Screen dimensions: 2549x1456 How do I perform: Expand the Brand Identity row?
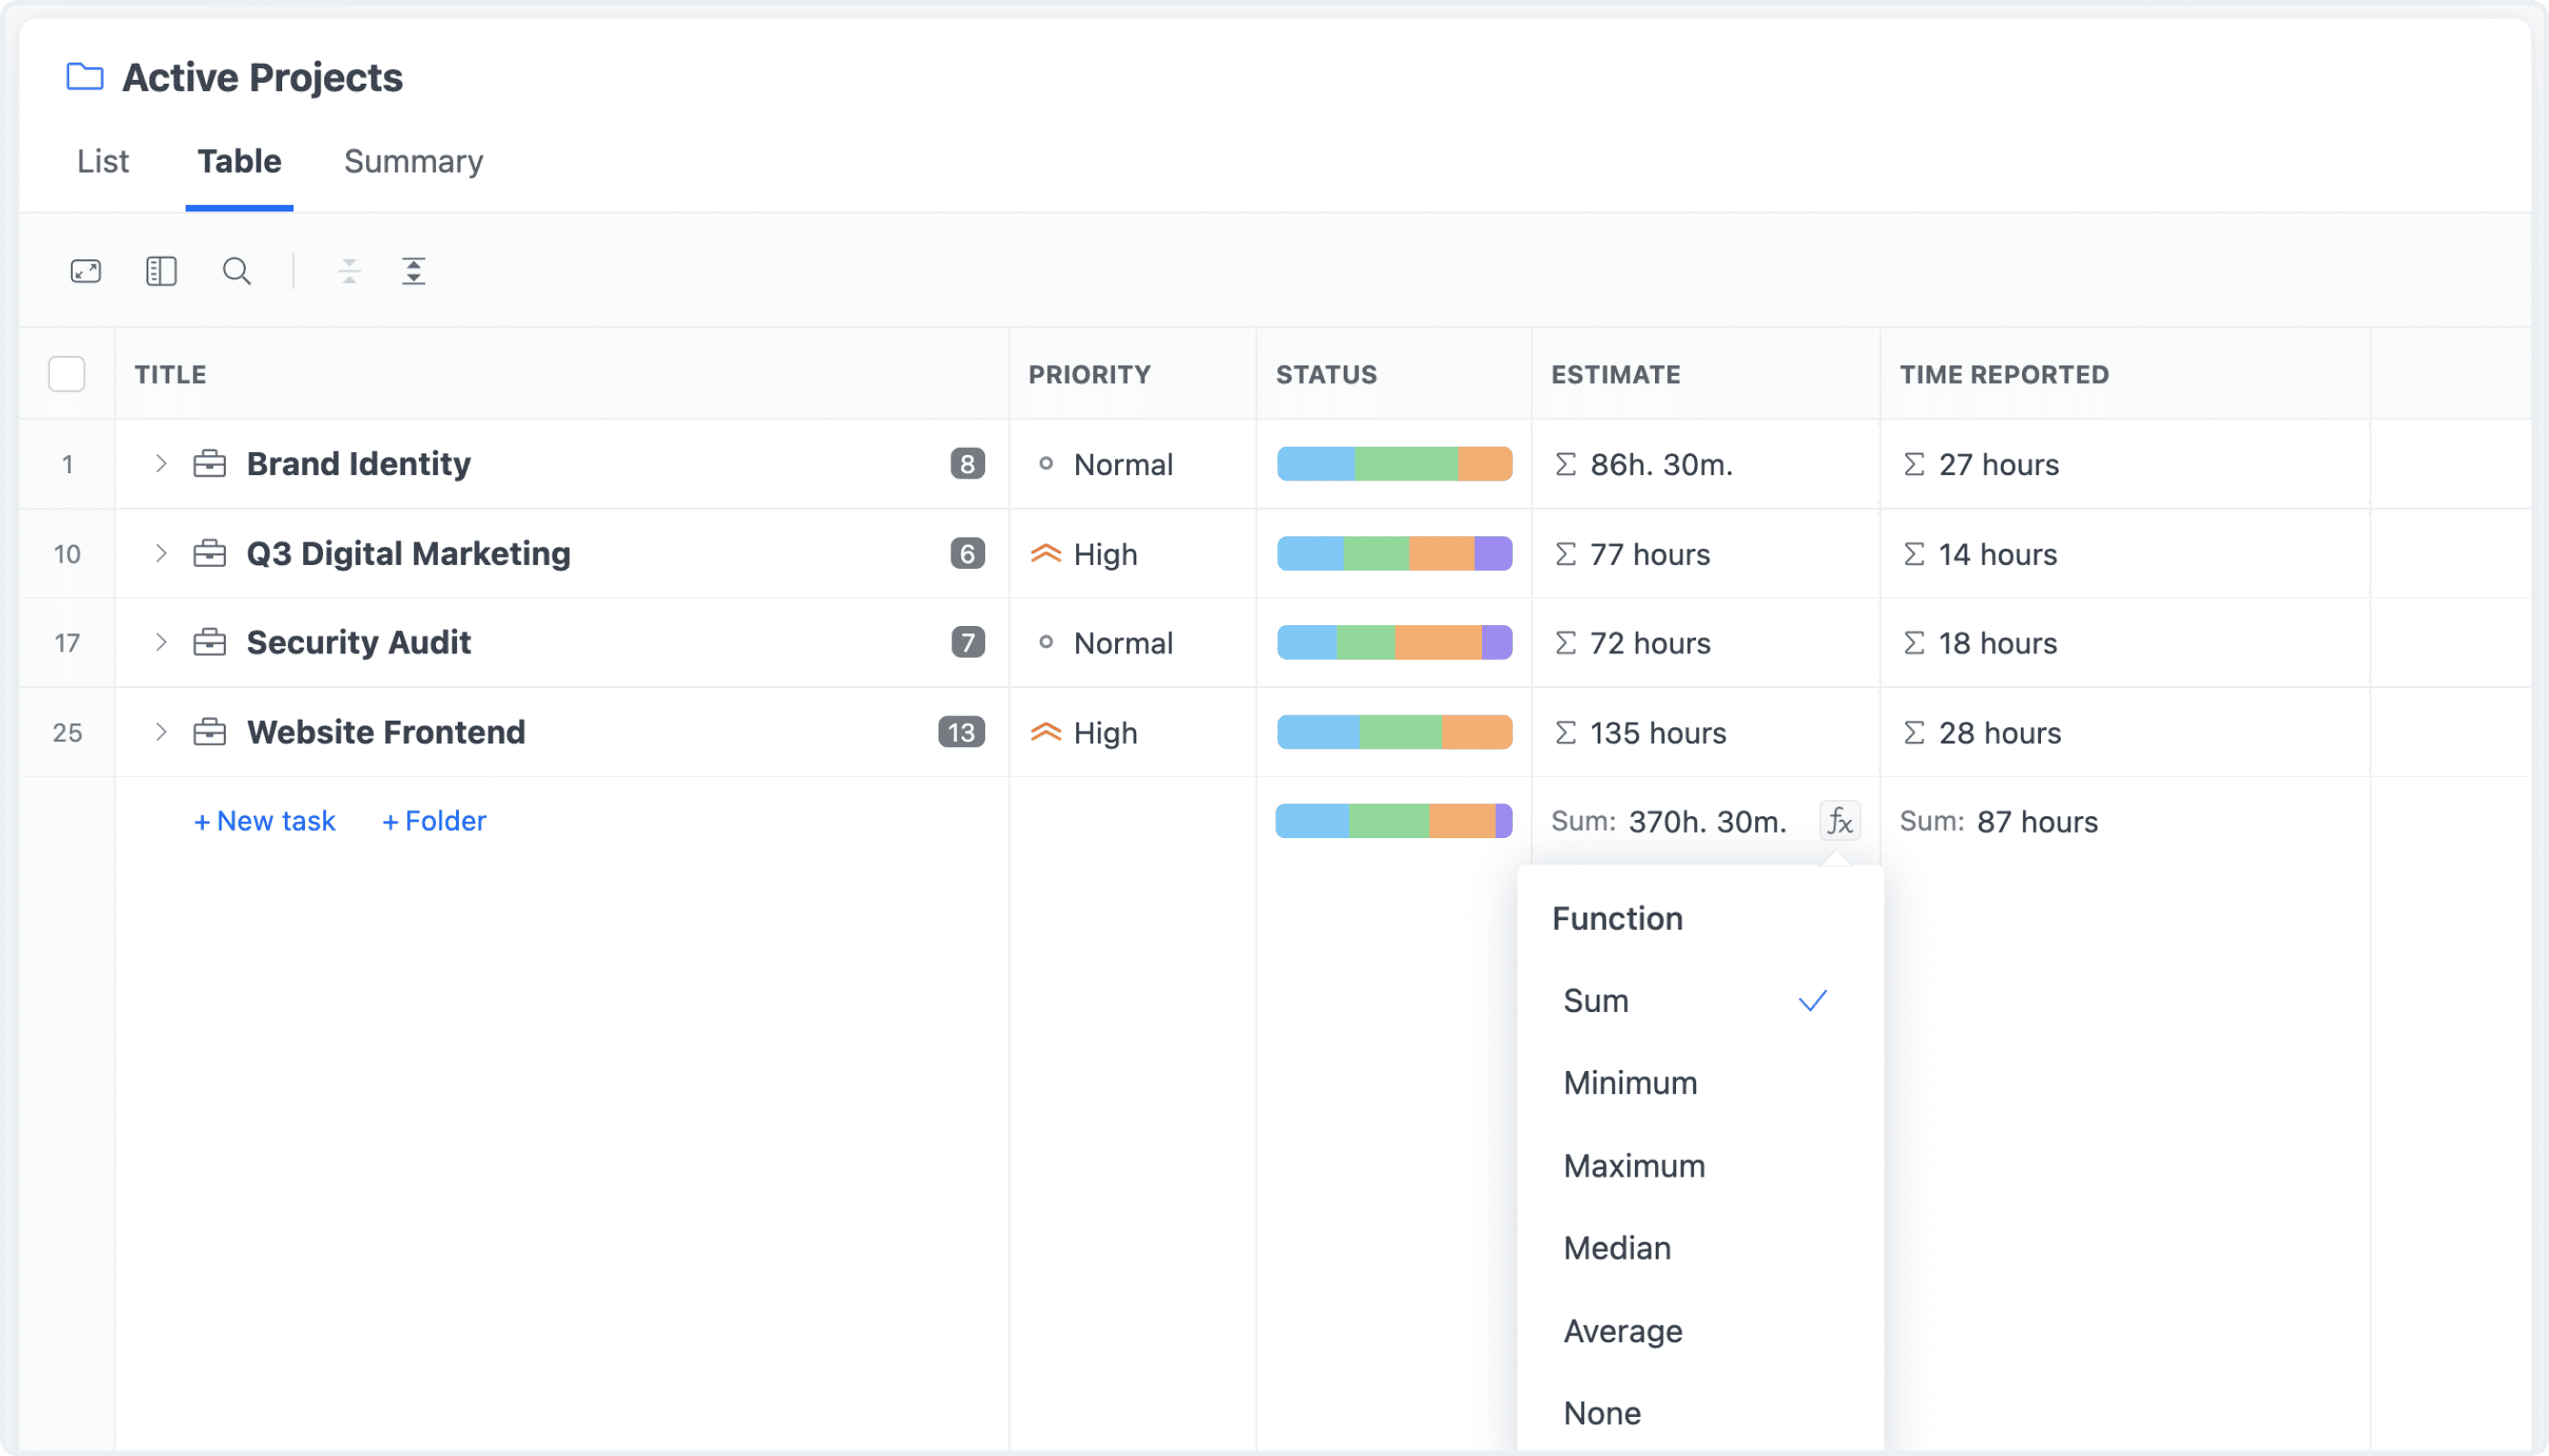pyautogui.click(x=160, y=463)
